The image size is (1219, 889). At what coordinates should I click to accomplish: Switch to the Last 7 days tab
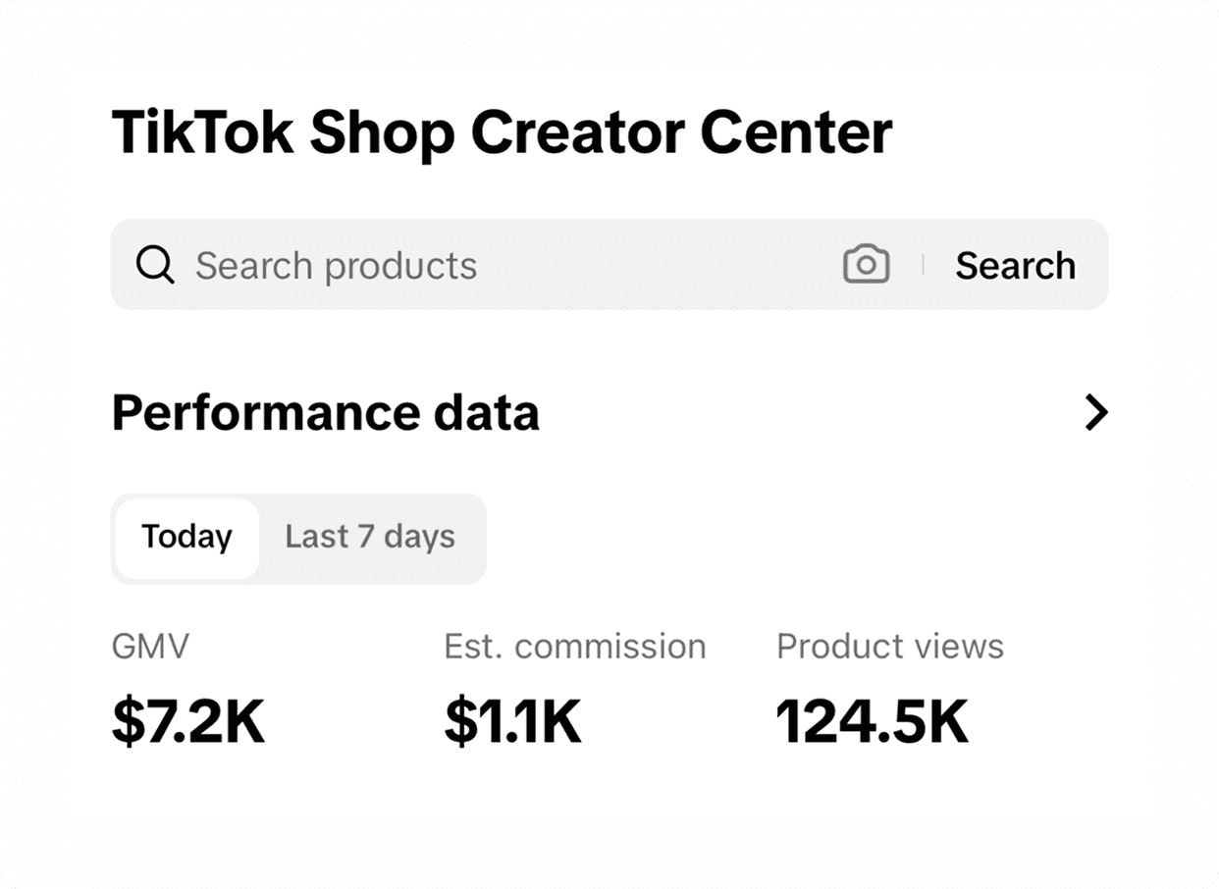370,537
